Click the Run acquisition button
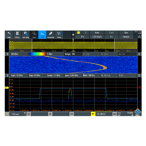The width and height of the screenshot is (146, 146). 126,33
